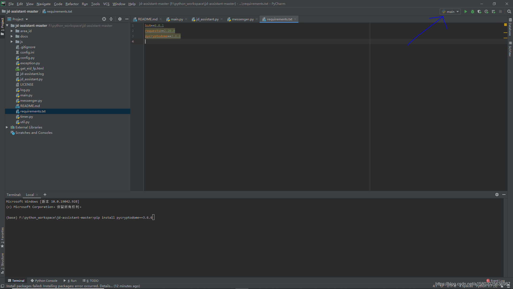Place cursor on pycryptodome==3.6.6 line in editor
This screenshot has width=513, height=289.
[163, 36]
